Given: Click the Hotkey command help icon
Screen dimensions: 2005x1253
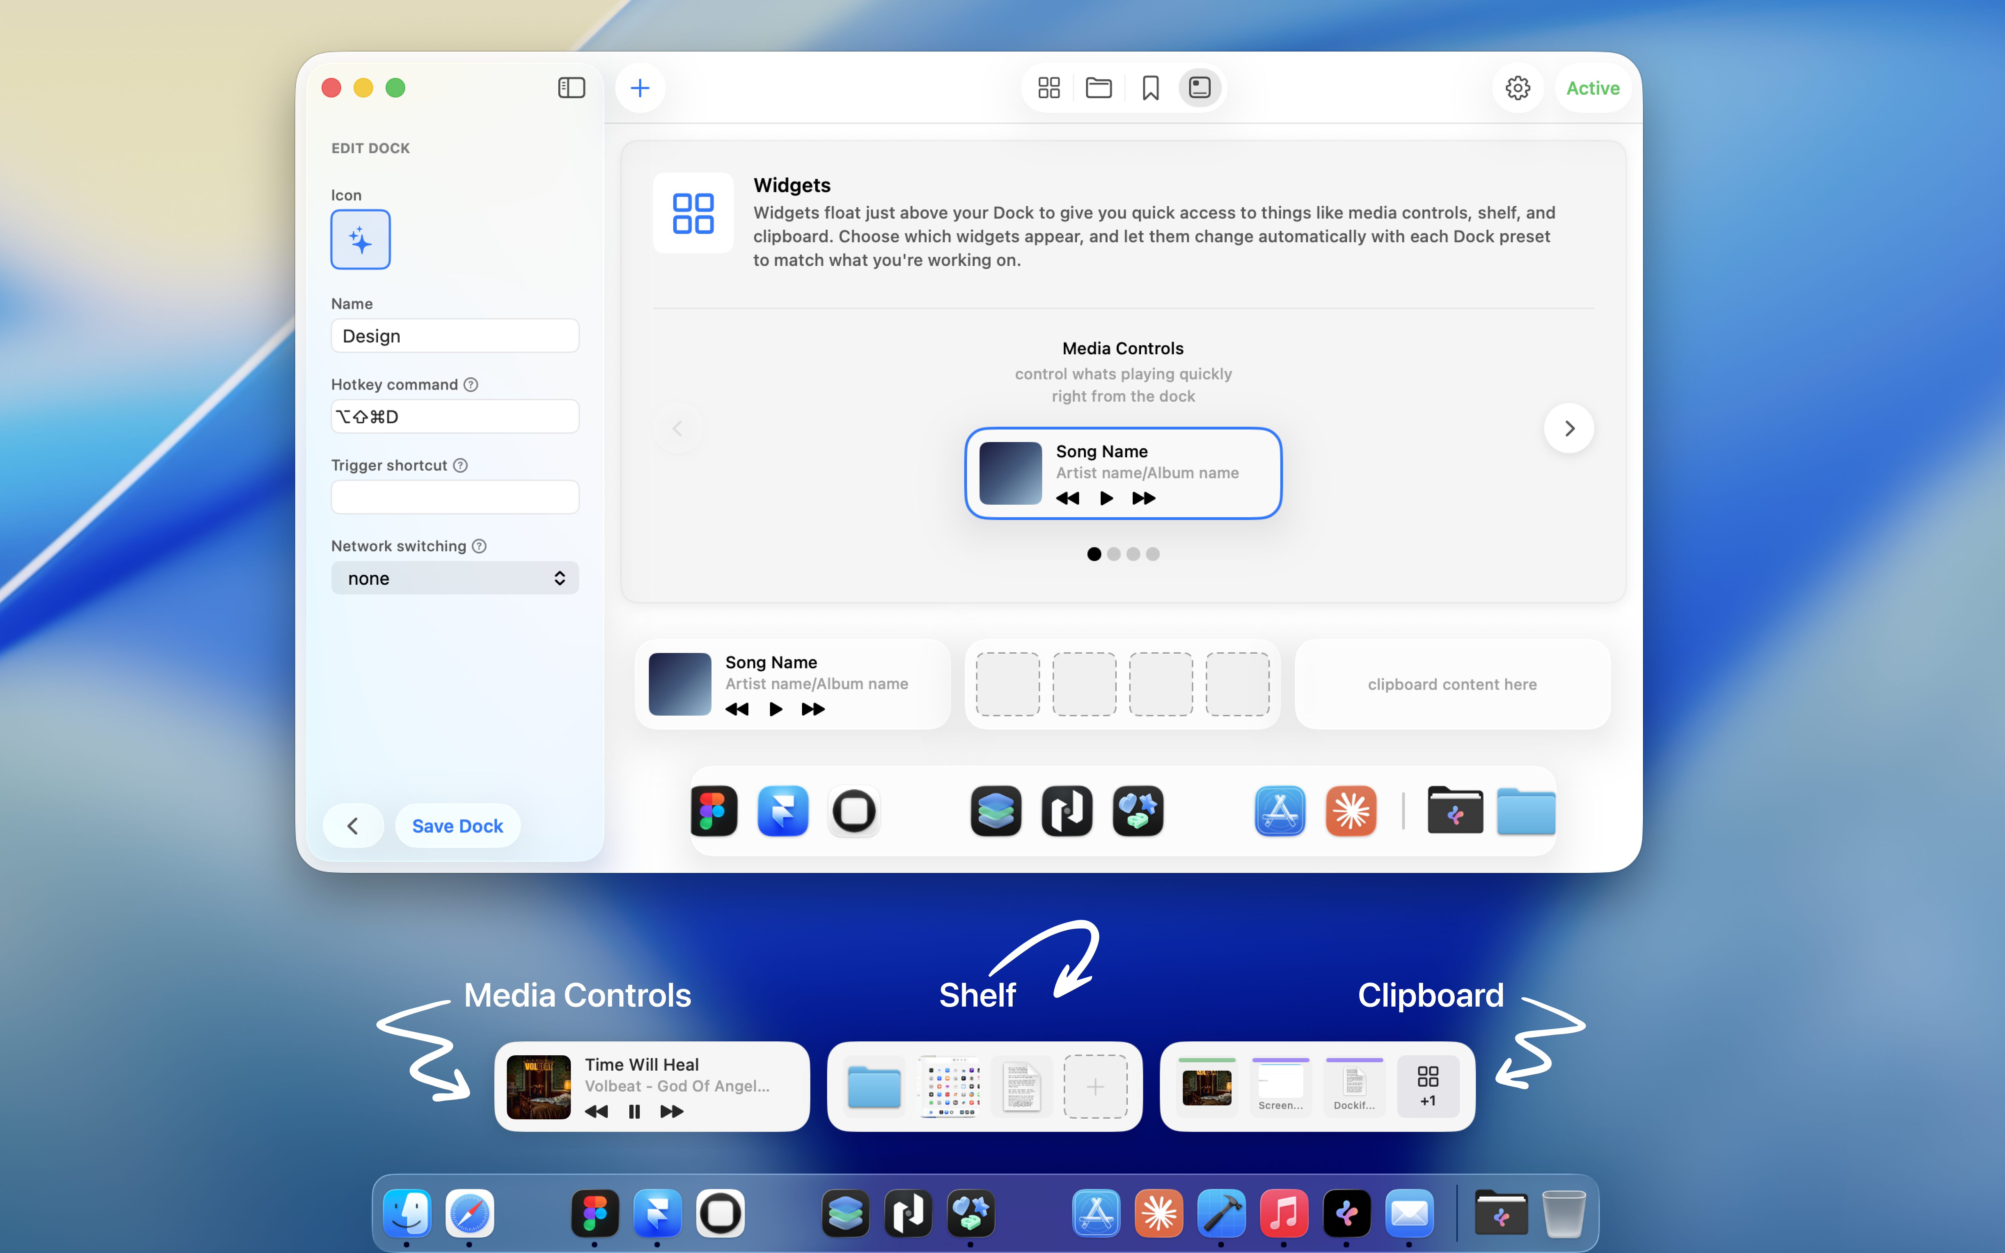Looking at the screenshot, I should [471, 385].
